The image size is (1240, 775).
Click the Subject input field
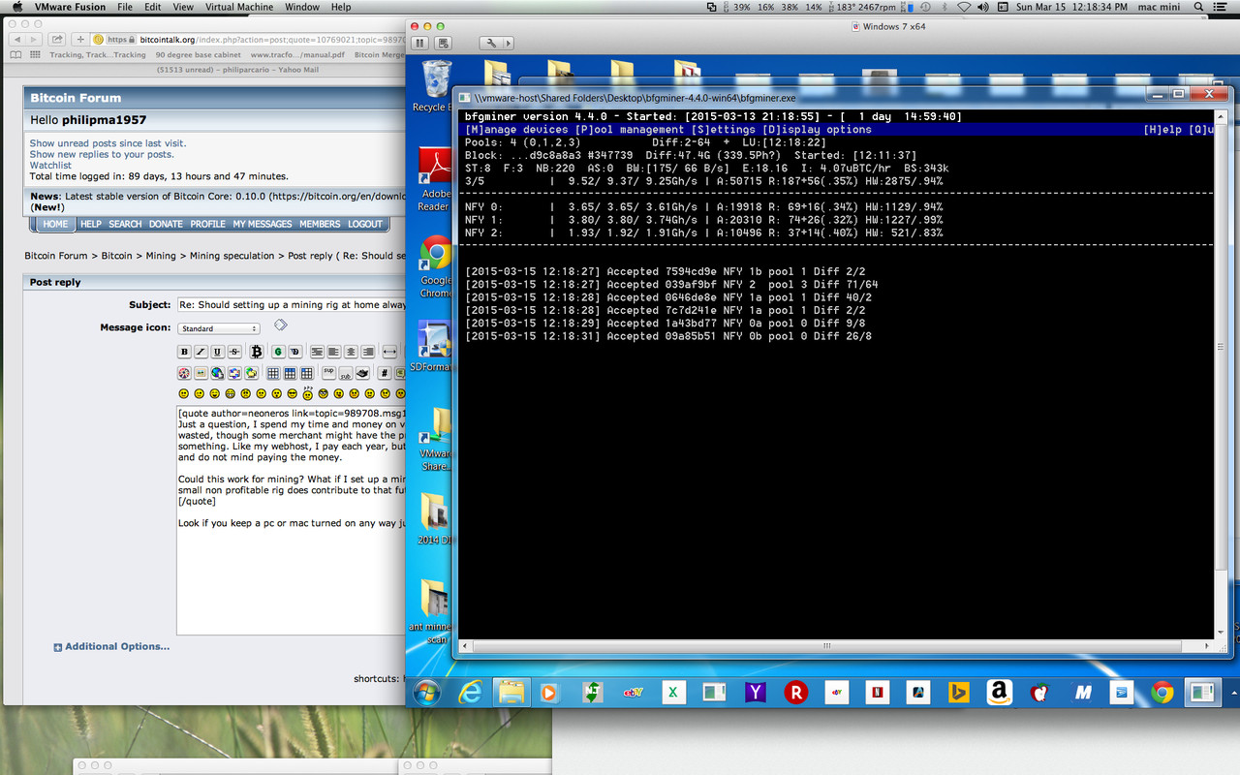[291, 304]
